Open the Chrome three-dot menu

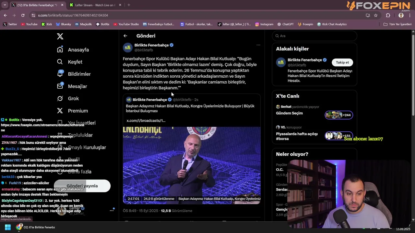410,15
